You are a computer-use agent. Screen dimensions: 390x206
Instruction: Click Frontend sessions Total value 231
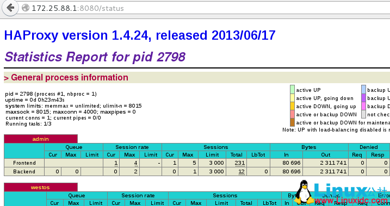pos(240,163)
